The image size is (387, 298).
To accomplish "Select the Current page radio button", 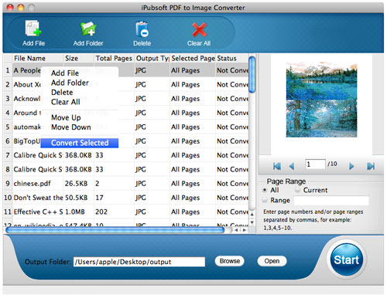I will click(297, 190).
